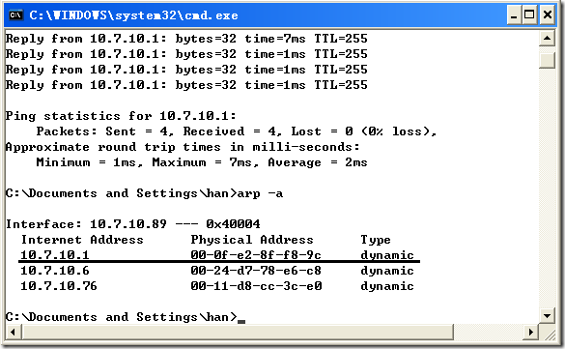
Task: Minimize the cmd.exe window
Action: pyautogui.click(x=514, y=15)
